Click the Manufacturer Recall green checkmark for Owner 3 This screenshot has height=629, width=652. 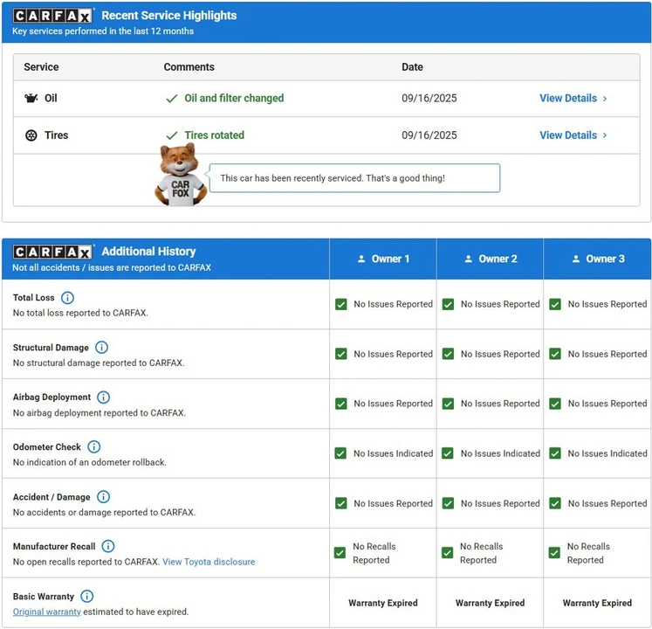click(x=554, y=553)
